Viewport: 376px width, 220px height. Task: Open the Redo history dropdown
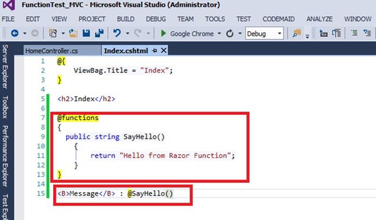(x=149, y=34)
